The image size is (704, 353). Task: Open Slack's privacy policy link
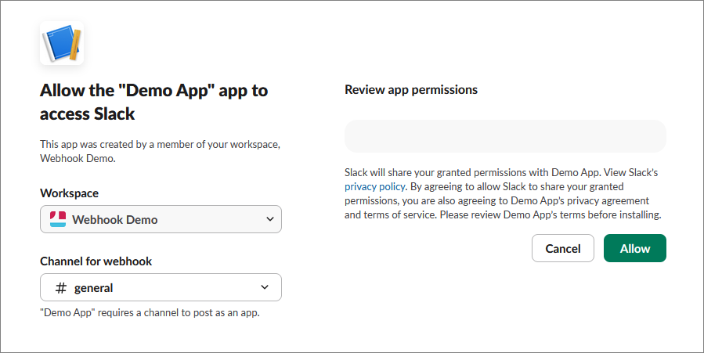(x=374, y=186)
